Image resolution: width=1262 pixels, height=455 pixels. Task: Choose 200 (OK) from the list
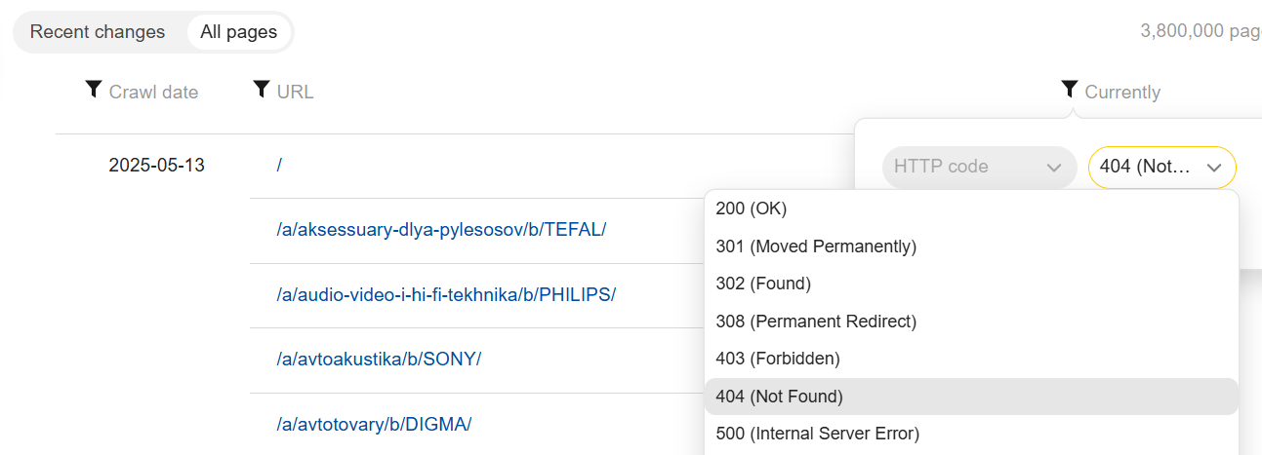pyautogui.click(x=752, y=209)
